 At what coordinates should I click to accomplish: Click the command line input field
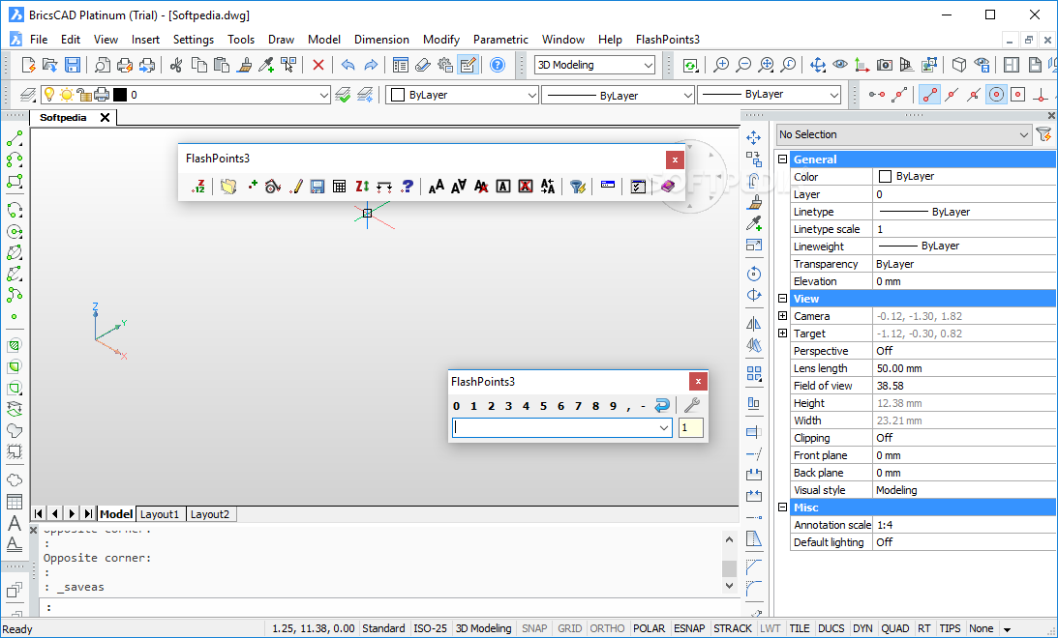pos(391,608)
